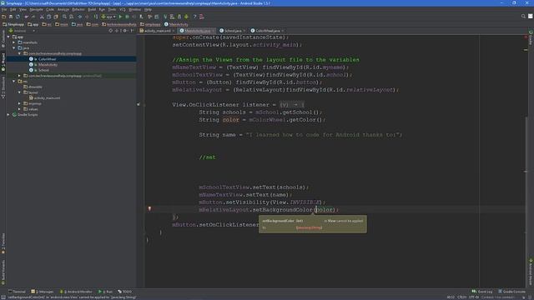Viewport: 534px width, 300px height.
Task: Collapse the app module tree node
Action: [x=8, y=37]
